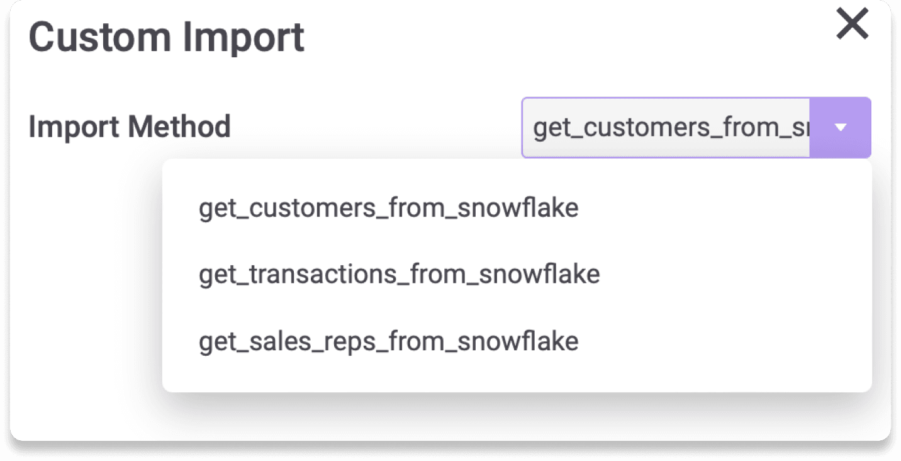Click the combo box showing get_customers_from_s
This screenshot has height=461, width=901.
(x=667, y=127)
